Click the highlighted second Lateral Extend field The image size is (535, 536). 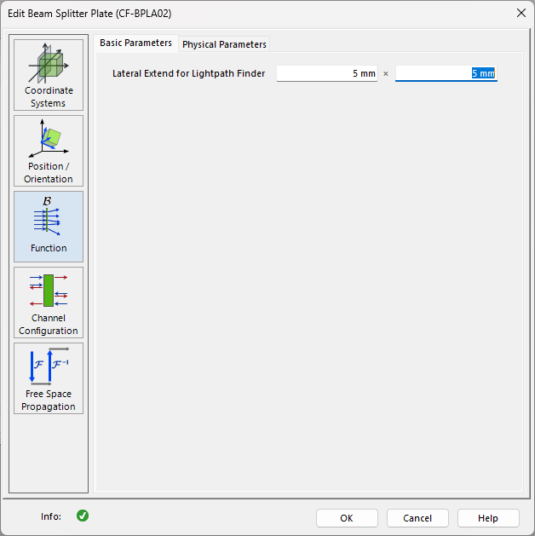446,73
